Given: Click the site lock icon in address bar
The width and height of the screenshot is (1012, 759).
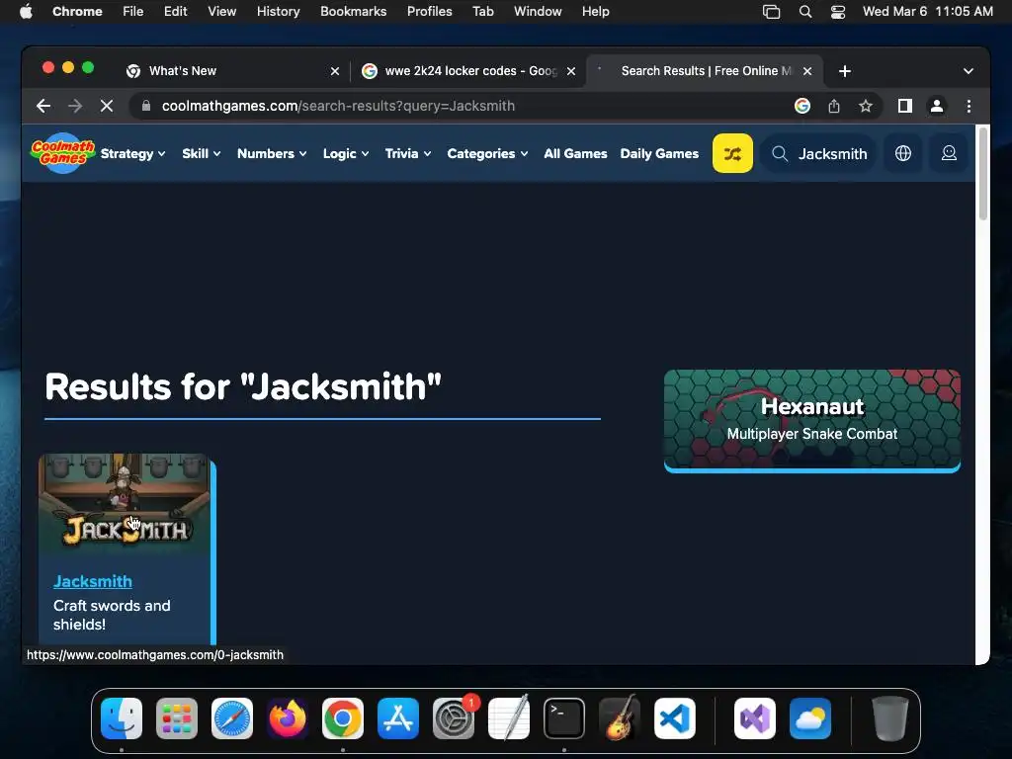Looking at the screenshot, I should point(146,106).
